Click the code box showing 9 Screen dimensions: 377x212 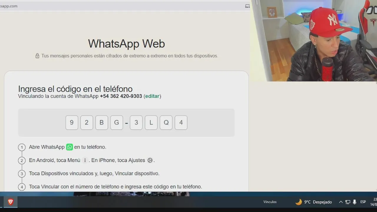click(72, 122)
